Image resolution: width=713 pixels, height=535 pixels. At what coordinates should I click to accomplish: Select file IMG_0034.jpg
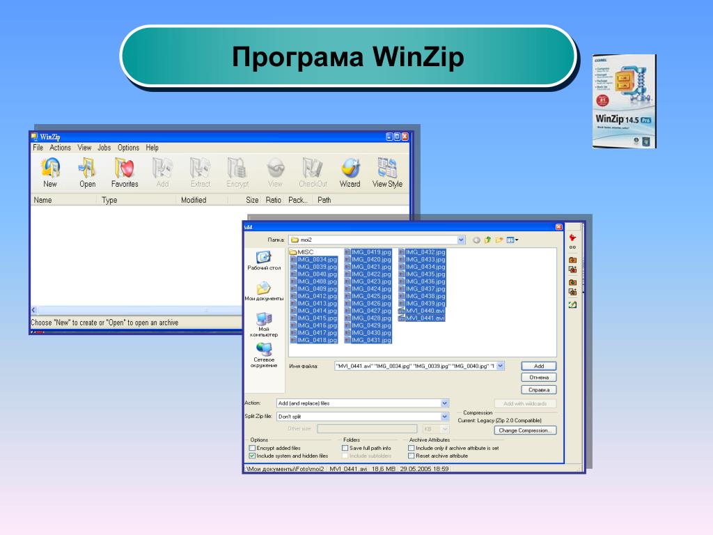314,259
